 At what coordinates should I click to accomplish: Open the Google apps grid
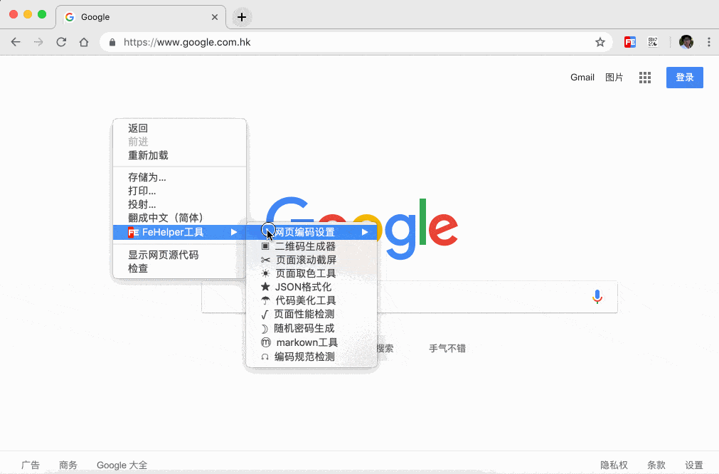tap(645, 78)
